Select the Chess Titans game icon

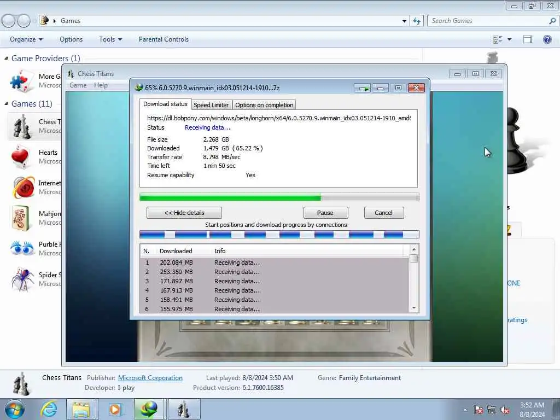click(22, 126)
